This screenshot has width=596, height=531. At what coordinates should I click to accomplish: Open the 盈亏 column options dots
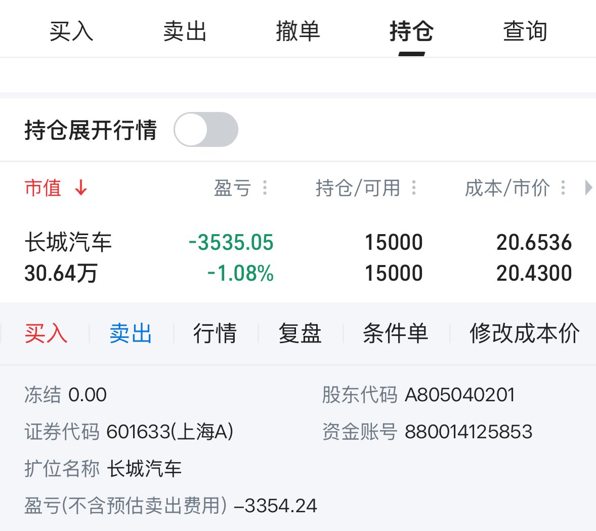tap(265, 188)
